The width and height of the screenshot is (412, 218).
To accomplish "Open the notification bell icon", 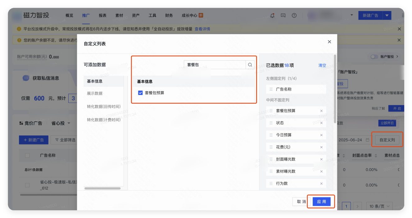I will point(272,15).
